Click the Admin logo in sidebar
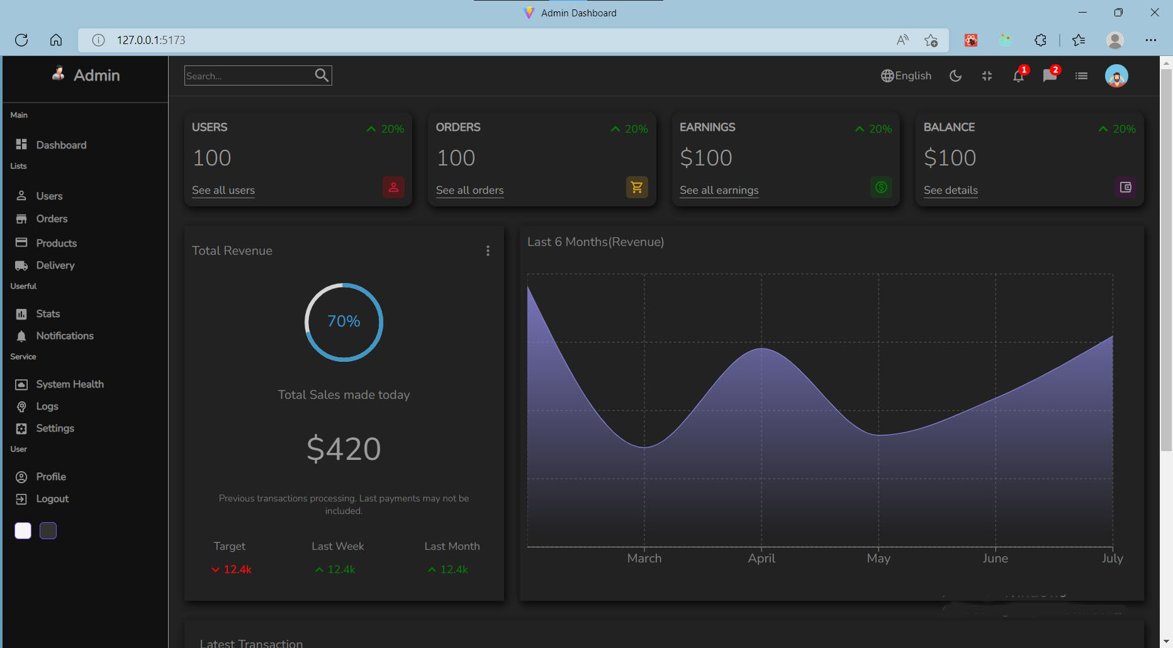 pos(86,75)
